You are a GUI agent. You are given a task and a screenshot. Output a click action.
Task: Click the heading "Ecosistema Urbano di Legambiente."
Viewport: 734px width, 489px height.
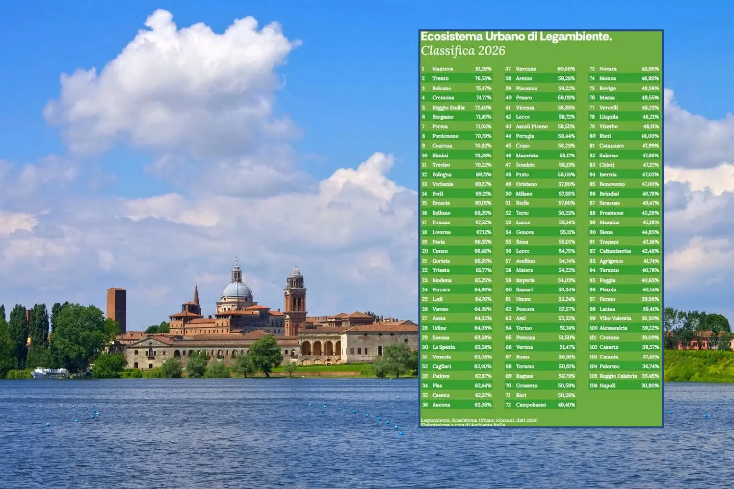click(516, 37)
